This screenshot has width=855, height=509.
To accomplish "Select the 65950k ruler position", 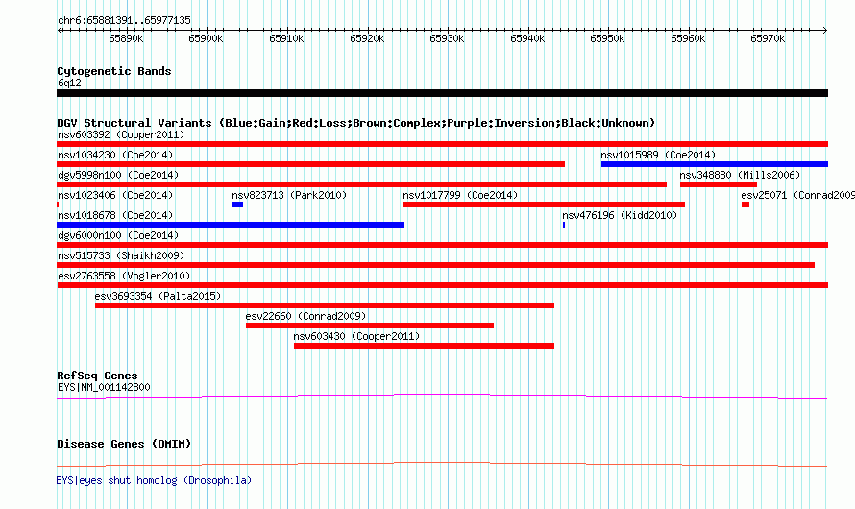I will tap(607, 38).
